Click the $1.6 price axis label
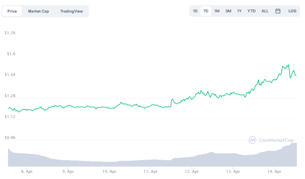The height and width of the screenshot is (179, 305). pyautogui.click(x=11, y=54)
